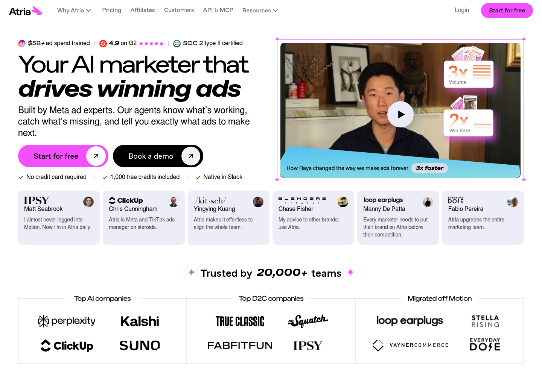Image resolution: width=542 pixels, height=376 pixels.
Task: Click the SOC 2 certification badge icon
Action: click(x=177, y=44)
